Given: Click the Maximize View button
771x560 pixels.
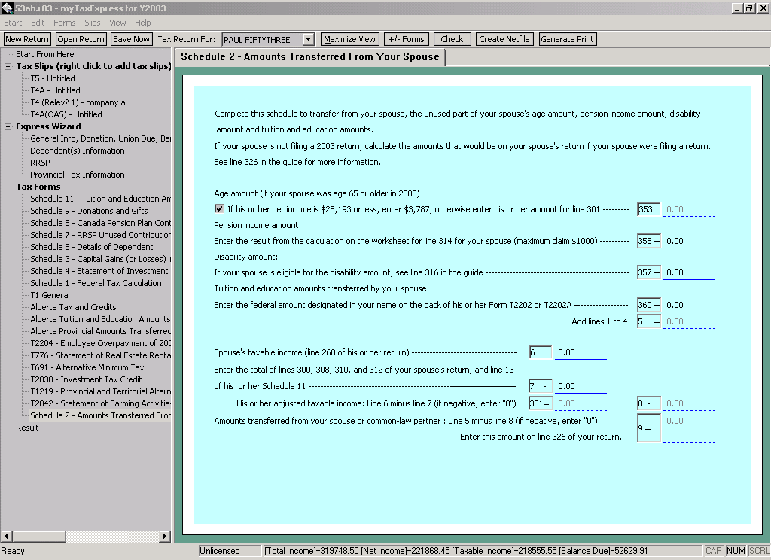Looking at the screenshot, I should (349, 39).
